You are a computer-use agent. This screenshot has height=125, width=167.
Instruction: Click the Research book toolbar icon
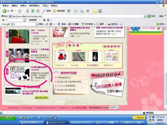(100, 11)
